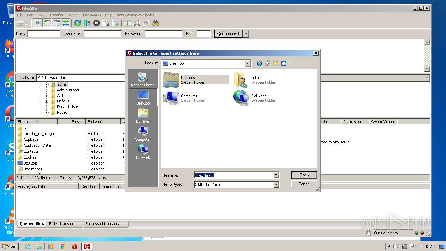Toggle remote directory tree display
446x251 pixels.
tap(56, 23)
